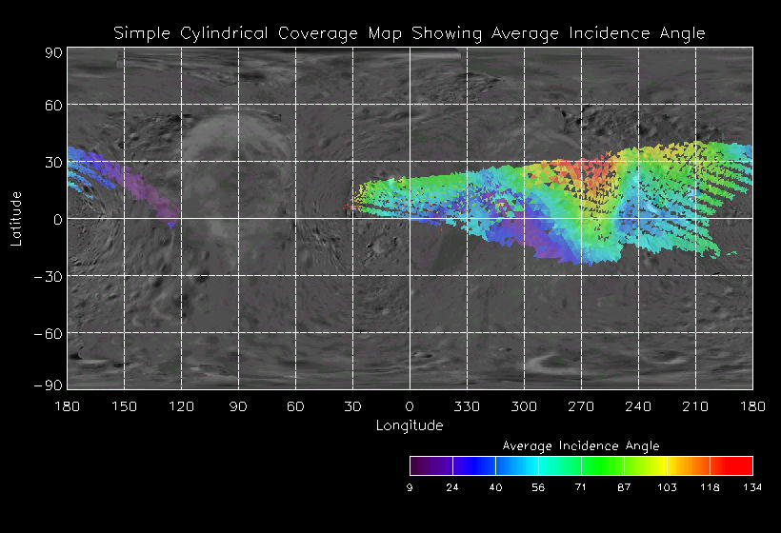Click the latitude tick label '-90'

point(49,385)
